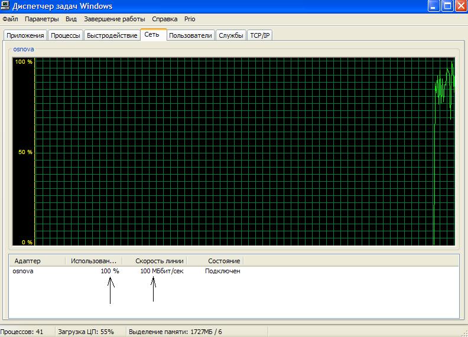The height and width of the screenshot is (337, 468).
Task: Click the Загрузка ЦП: 55% status entry
Action: pos(86,332)
